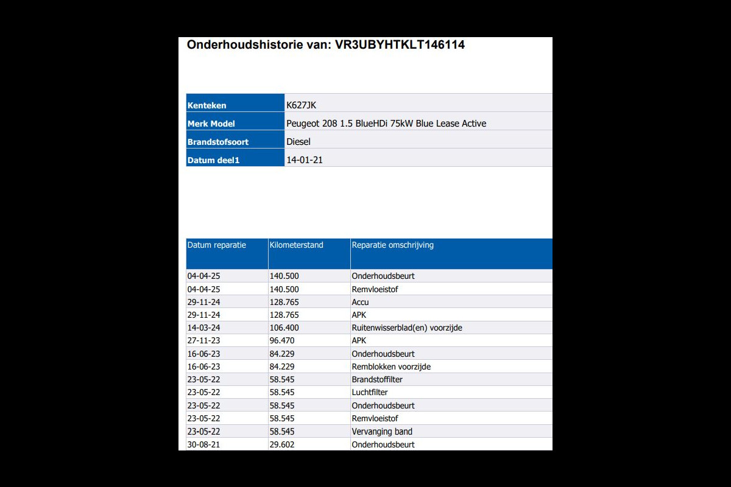Click the repair date 30-08-21

pos(203,444)
